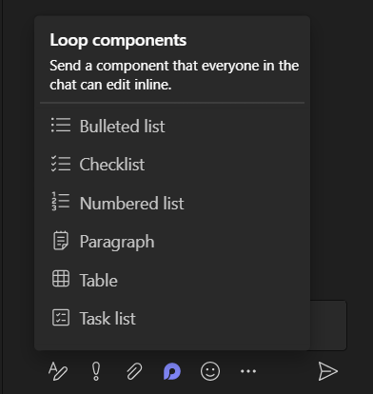Click the Checklist icon with checkmarks

pos(61,164)
